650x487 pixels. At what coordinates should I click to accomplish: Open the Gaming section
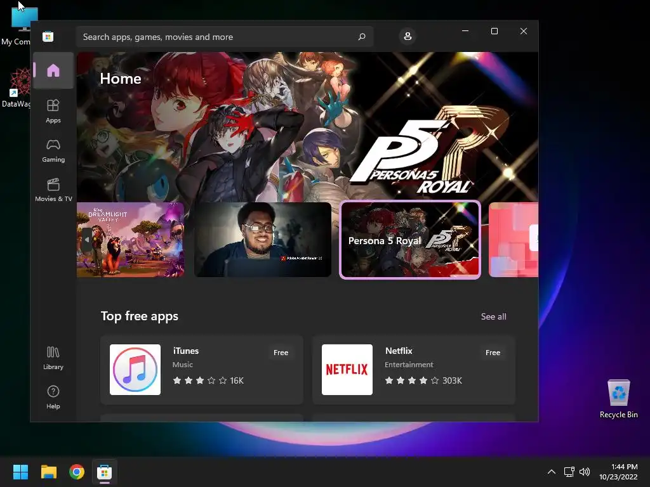click(53, 151)
